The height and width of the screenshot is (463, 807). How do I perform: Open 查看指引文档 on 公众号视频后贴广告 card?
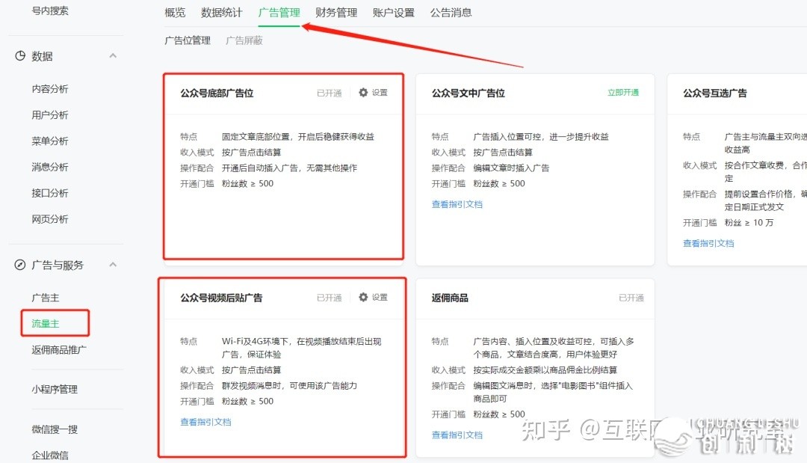pos(205,422)
